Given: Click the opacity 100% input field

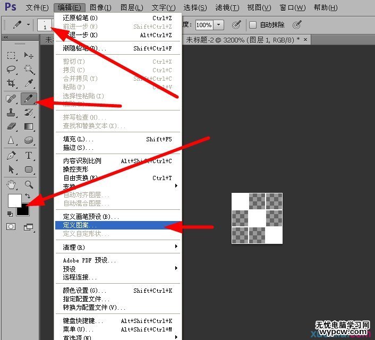Looking at the screenshot, I should coord(204,24).
